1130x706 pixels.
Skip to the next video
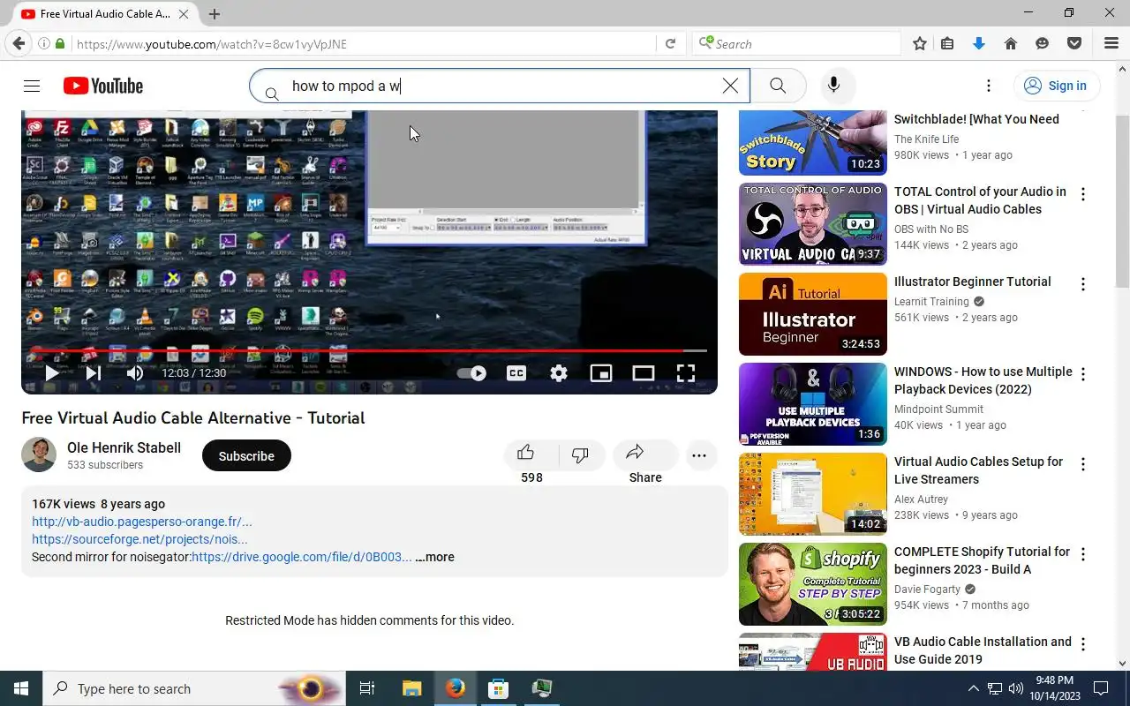pyautogui.click(x=93, y=373)
